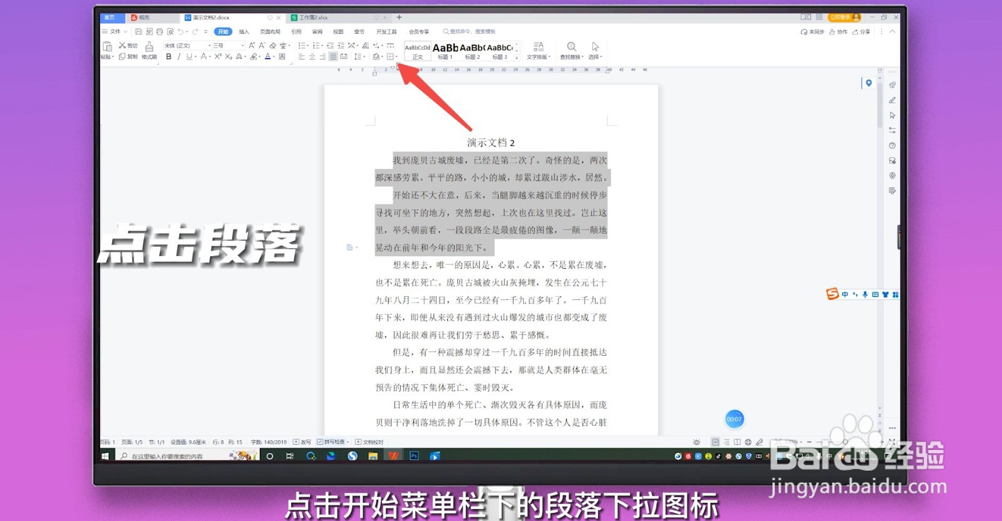
Task: Apply the 标题 1 heading style
Action: click(x=445, y=51)
